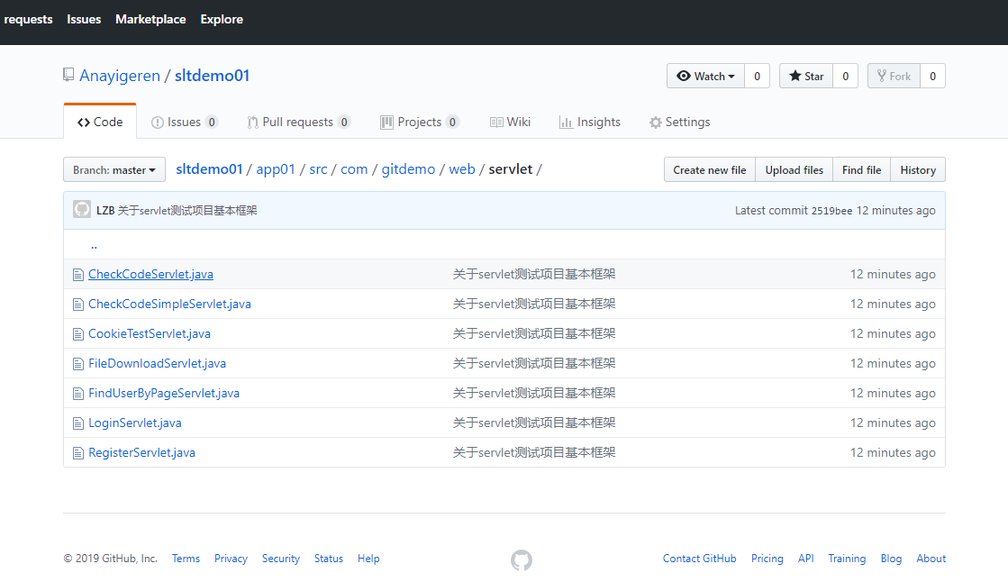Switch to the Pull requests tab

(x=298, y=122)
